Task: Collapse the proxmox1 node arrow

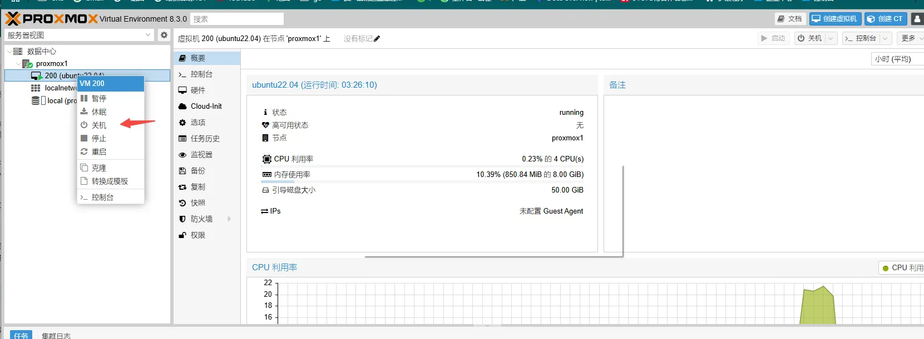Action: coord(18,64)
